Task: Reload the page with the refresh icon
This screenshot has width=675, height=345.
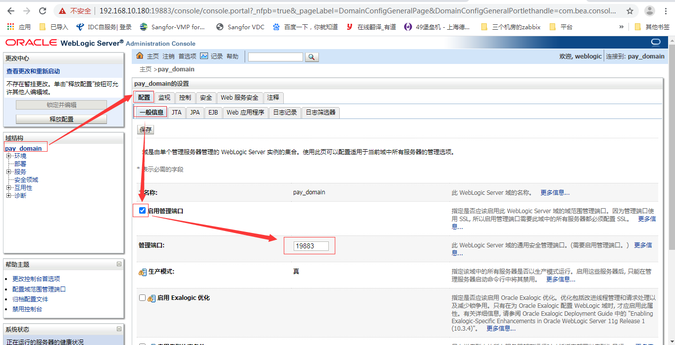Action: [x=43, y=11]
